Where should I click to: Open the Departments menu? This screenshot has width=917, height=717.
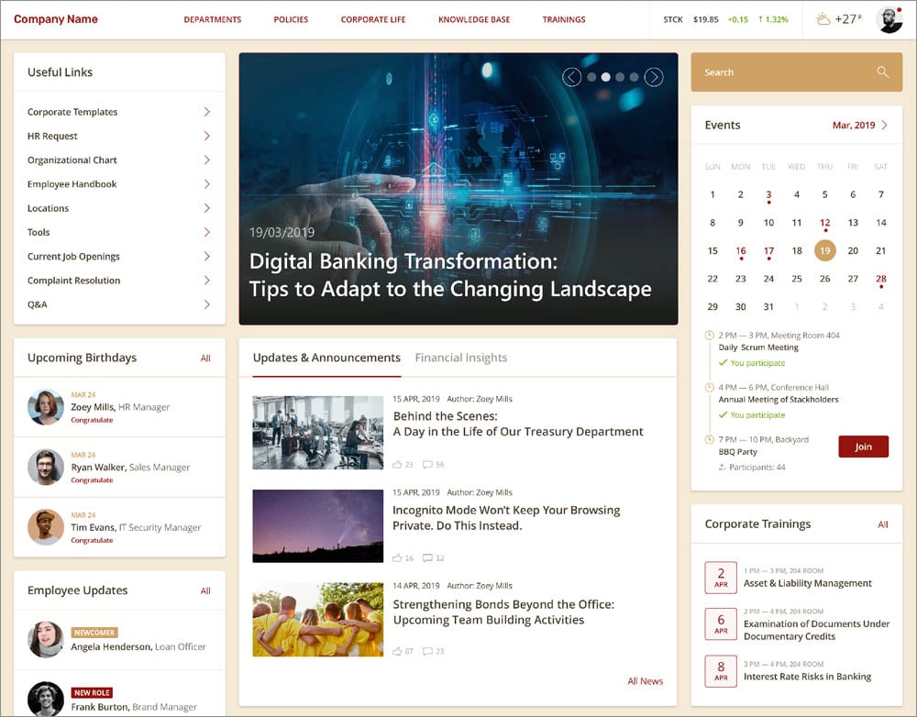(213, 18)
